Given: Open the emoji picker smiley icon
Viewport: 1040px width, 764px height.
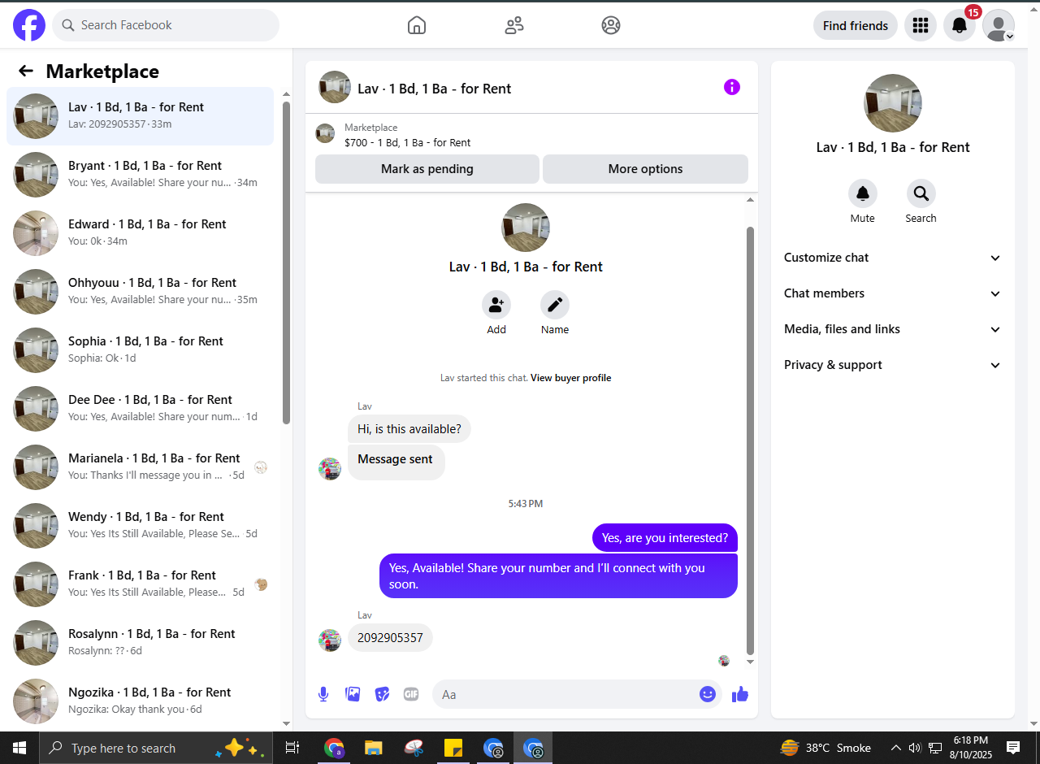Looking at the screenshot, I should point(708,694).
